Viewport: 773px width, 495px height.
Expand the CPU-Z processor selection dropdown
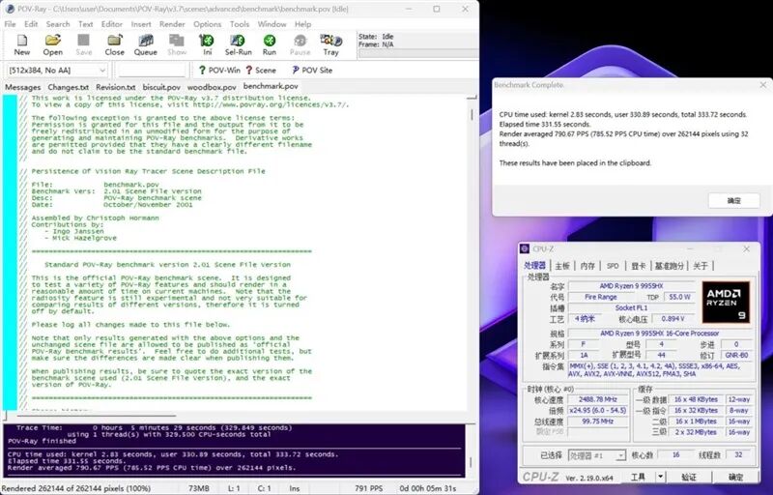click(x=597, y=455)
